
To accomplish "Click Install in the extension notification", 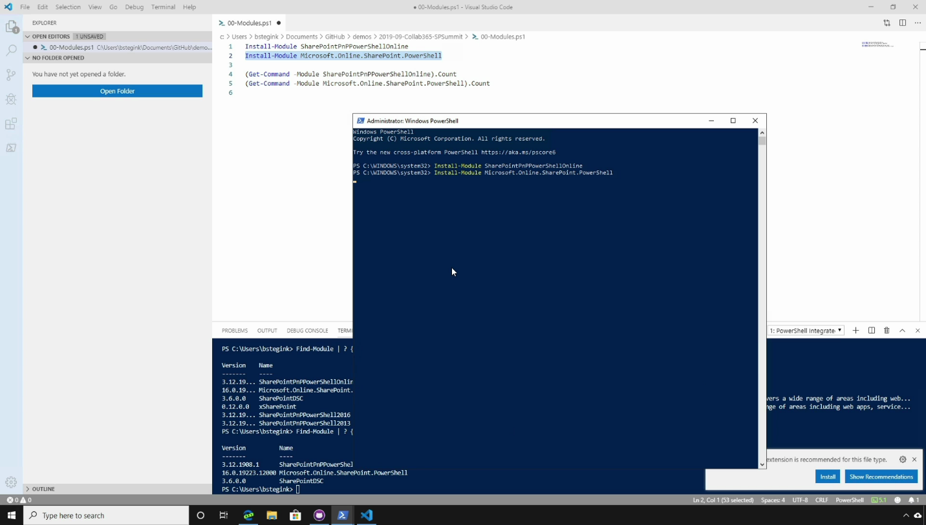I will pos(828,477).
